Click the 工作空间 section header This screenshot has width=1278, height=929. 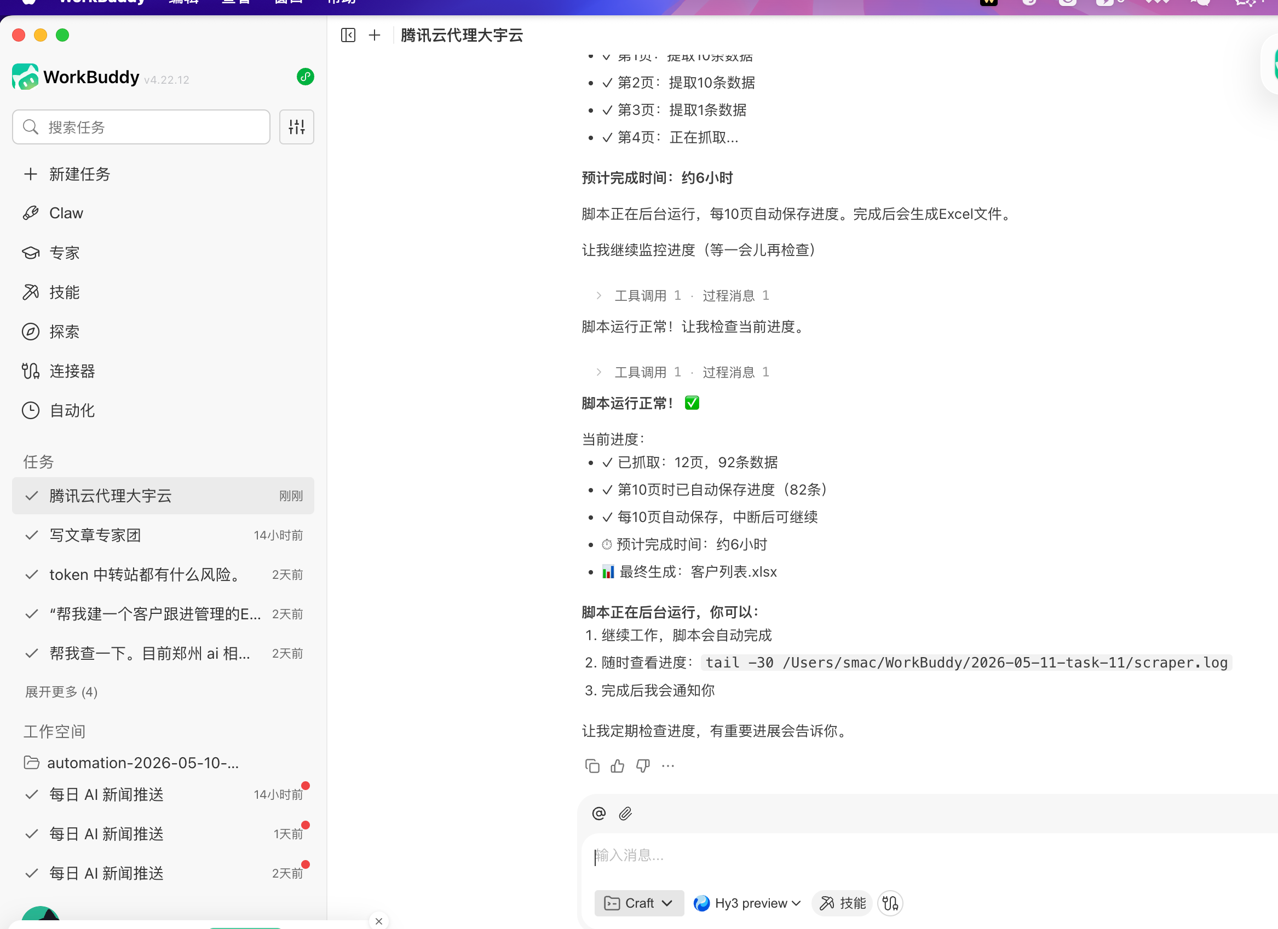[x=54, y=731]
